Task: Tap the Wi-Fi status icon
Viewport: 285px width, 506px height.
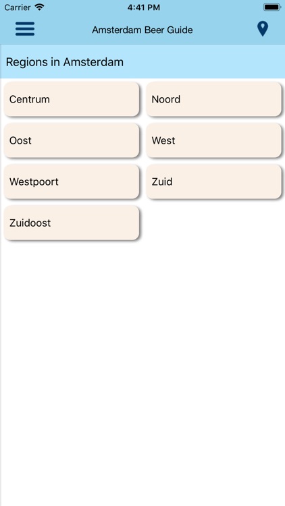Action: coord(39,7)
